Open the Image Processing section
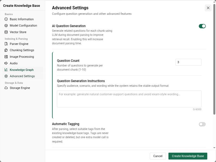216x162 pixels. click(x=23, y=57)
